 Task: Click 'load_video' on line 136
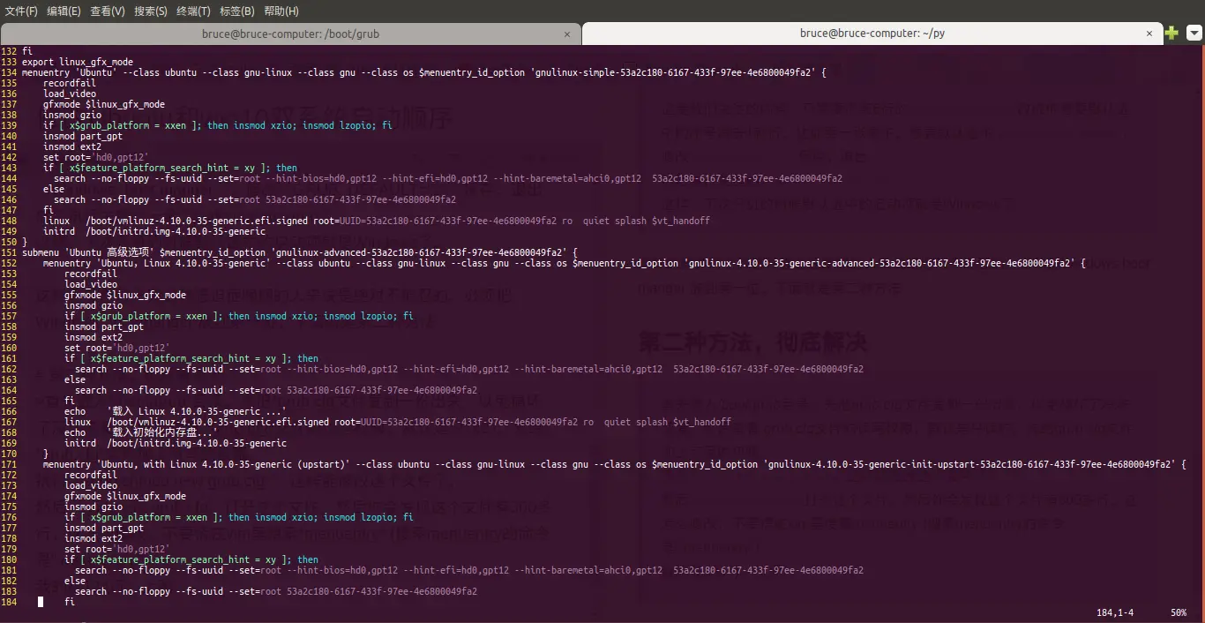point(70,94)
